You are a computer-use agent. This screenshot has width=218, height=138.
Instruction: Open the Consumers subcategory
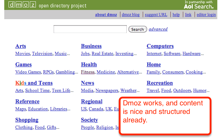coord(173,72)
